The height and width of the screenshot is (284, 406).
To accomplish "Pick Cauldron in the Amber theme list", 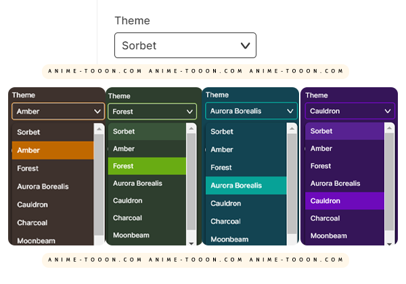I will (x=53, y=205).
